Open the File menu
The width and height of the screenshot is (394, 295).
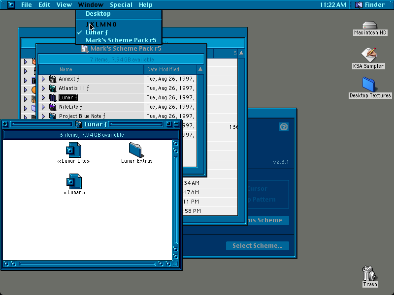coord(27,5)
